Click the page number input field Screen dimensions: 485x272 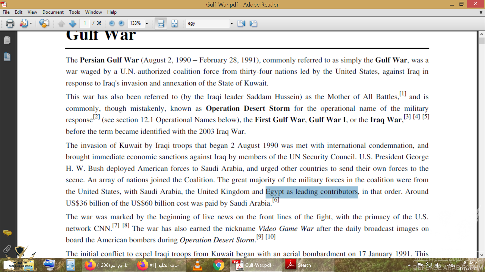[85, 23]
